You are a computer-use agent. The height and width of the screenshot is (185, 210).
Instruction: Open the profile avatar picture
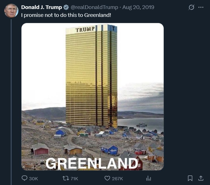(11, 11)
